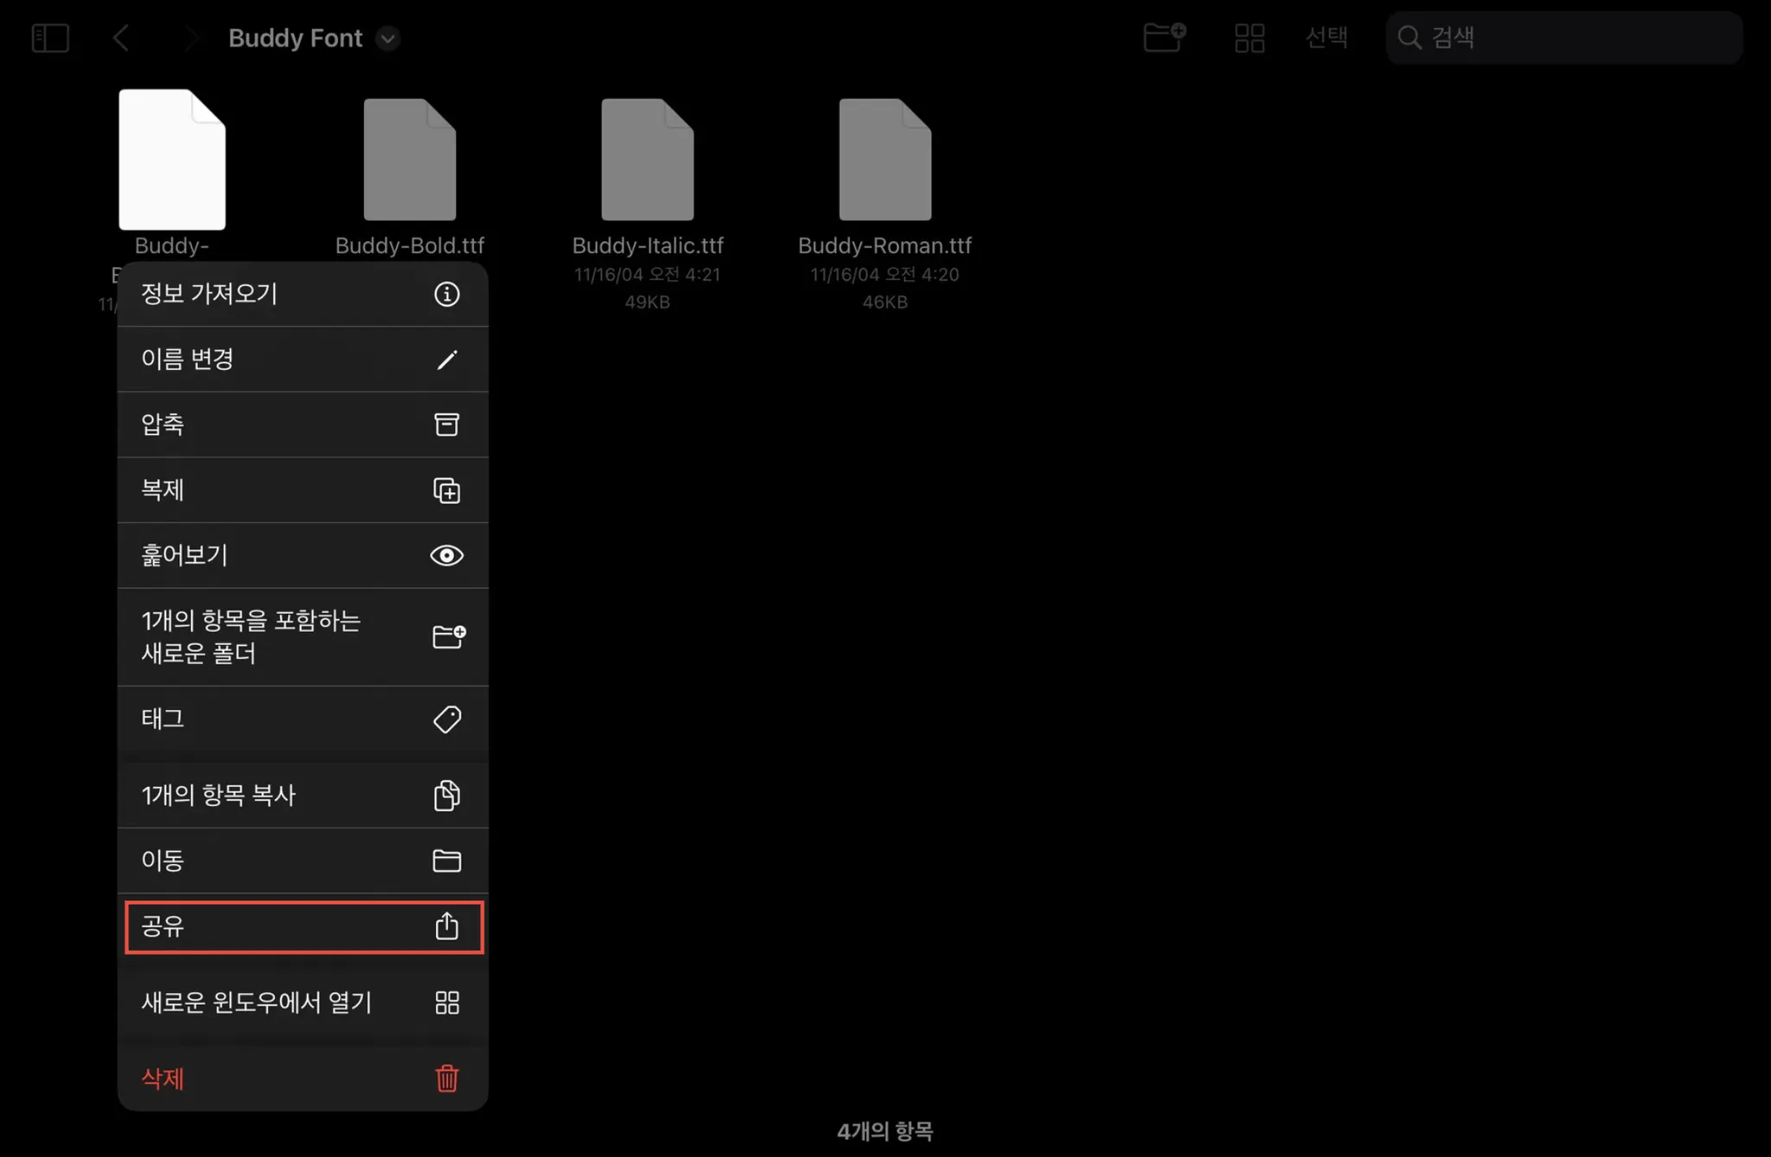
Task: Click the eye icon for 훑어보기
Action: click(x=446, y=556)
